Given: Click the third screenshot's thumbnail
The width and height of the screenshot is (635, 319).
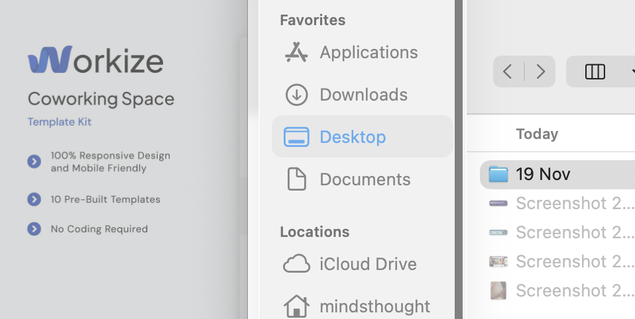Looking at the screenshot, I should click(x=498, y=261).
